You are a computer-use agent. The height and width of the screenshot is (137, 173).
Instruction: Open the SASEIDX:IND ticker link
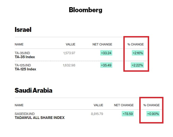[25, 114]
